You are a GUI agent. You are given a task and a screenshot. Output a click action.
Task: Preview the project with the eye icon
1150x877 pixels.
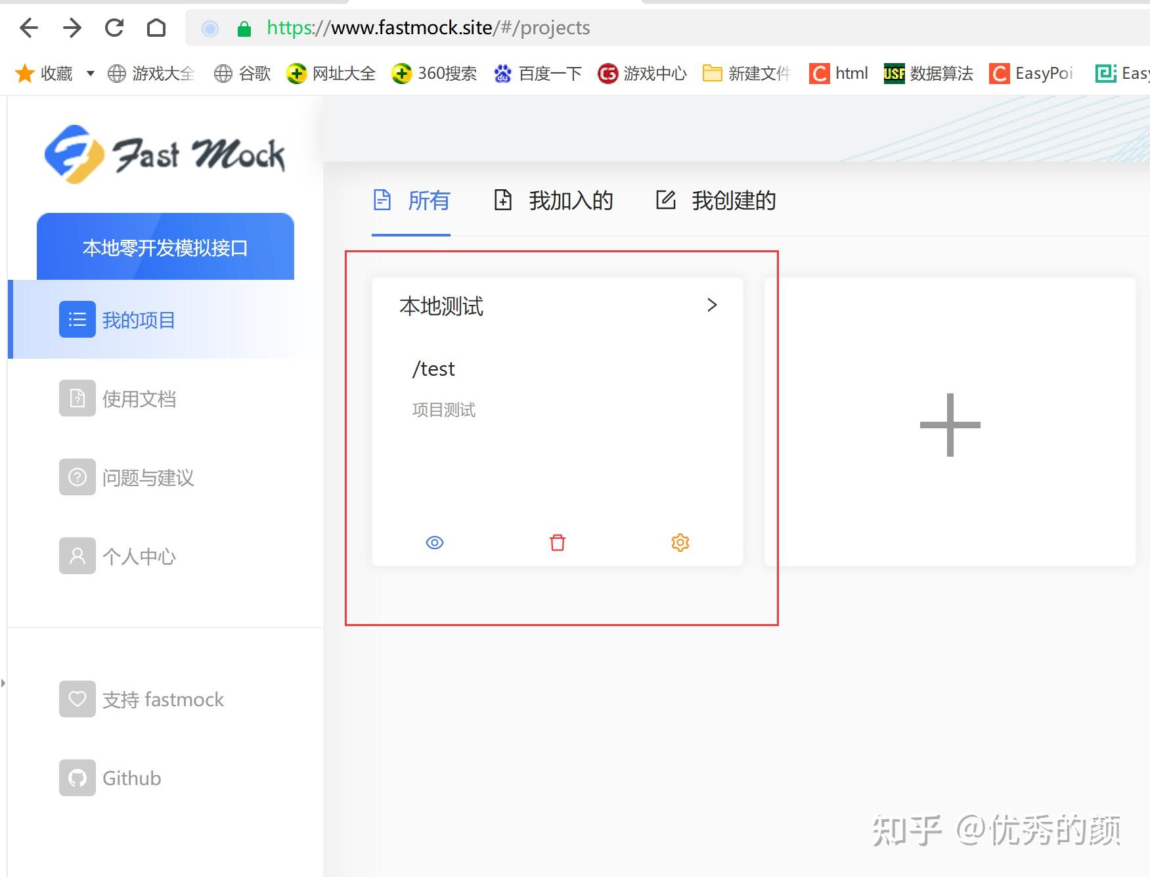[434, 543]
